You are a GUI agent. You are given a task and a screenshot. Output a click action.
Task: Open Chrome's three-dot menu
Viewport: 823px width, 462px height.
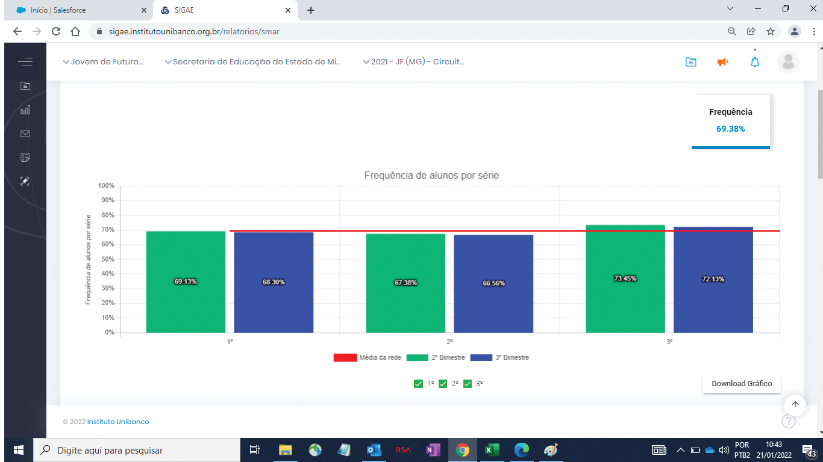click(x=814, y=31)
